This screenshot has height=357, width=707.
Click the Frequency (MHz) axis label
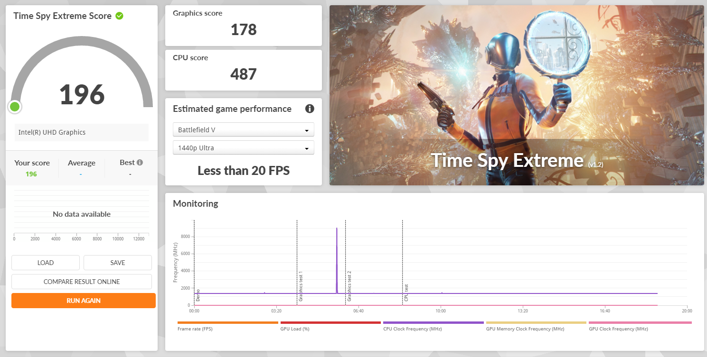(x=176, y=262)
